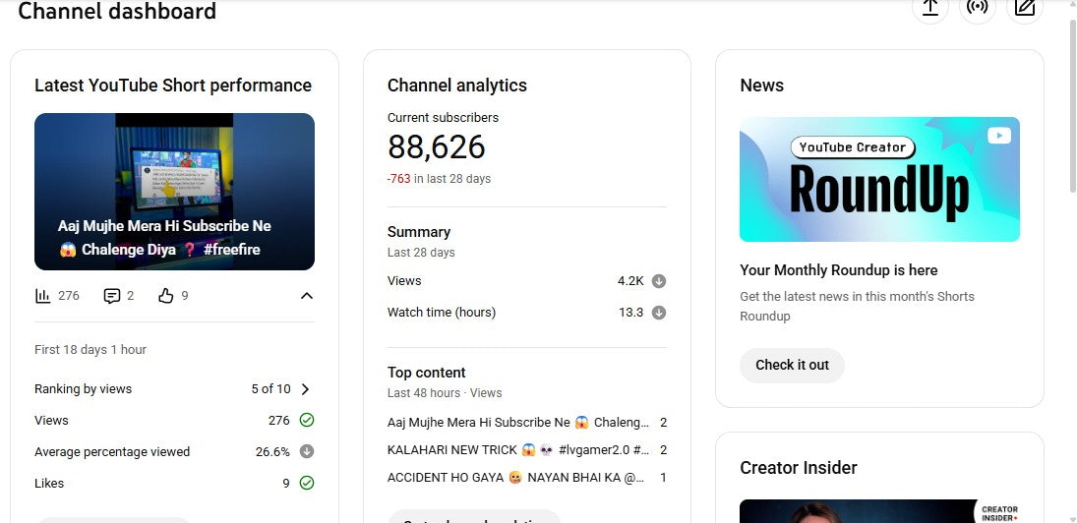Click green check icon in Likes row
1077x523 pixels.
(x=307, y=484)
